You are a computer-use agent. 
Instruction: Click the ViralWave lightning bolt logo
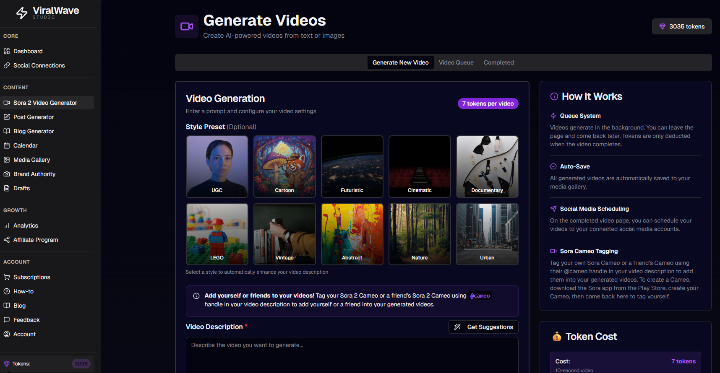(22, 13)
